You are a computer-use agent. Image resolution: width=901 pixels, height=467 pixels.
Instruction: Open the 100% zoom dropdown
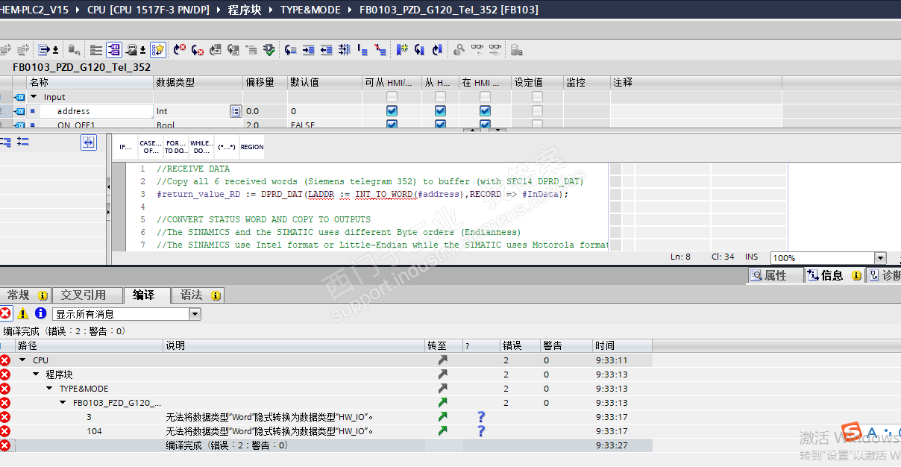click(x=880, y=258)
